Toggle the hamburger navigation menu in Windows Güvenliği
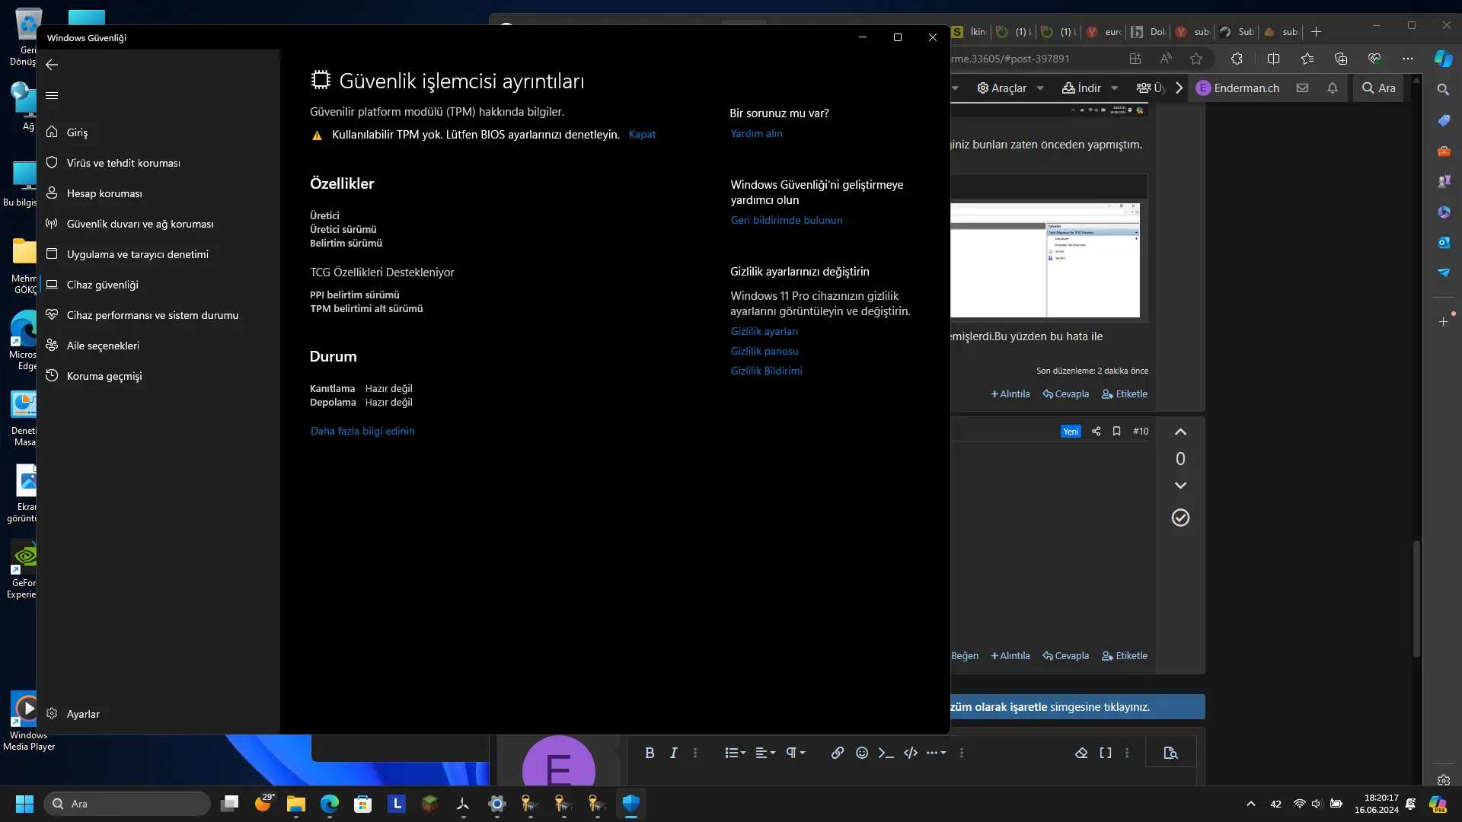Image resolution: width=1462 pixels, height=822 pixels. (x=52, y=95)
